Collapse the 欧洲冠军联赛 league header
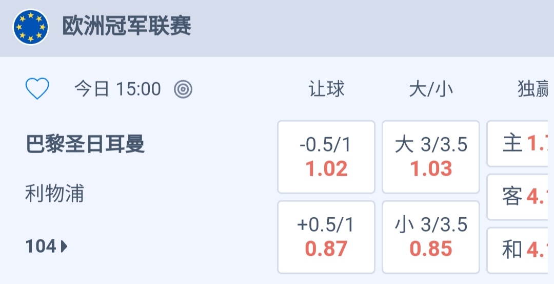This screenshot has width=554, height=284. pyautogui.click(x=127, y=27)
